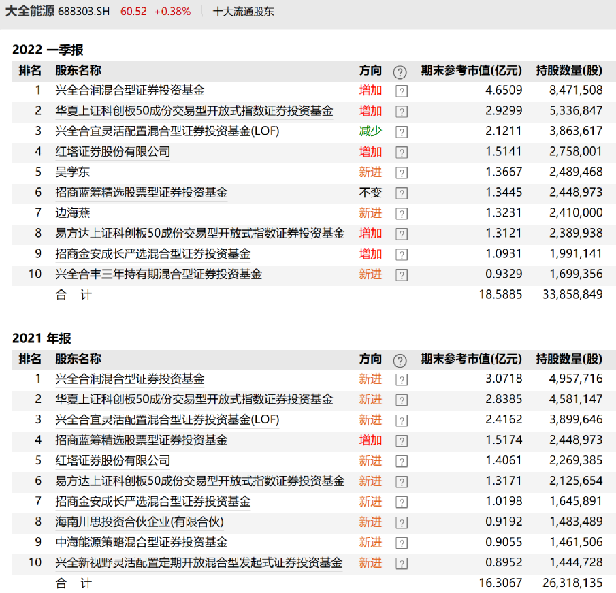Image resolution: width=616 pixels, height=593 pixels.
Task: Click help icon beside 方向 header in 2022 一季报
Action: coord(400,72)
